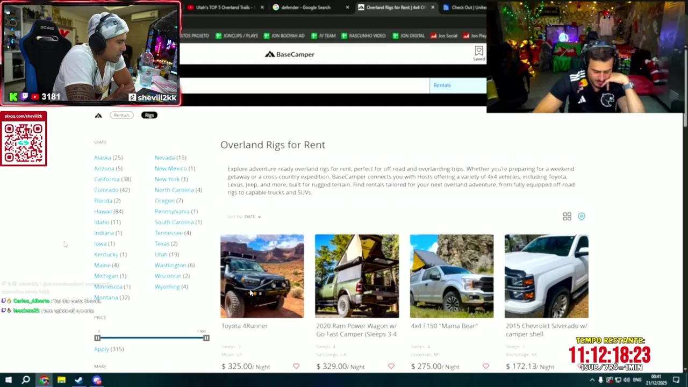Filter by Washington (6) state
The image size is (688, 387).
pyautogui.click(x=175, y=265)
